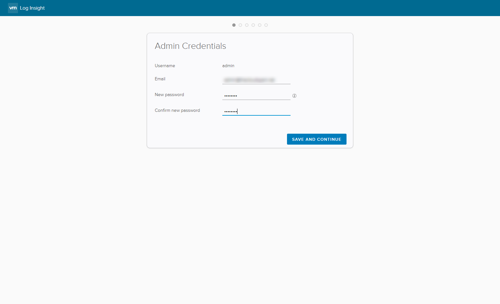Screen dimensions: 500x304
Task: Click the Username label
Action: click(165, 66)
